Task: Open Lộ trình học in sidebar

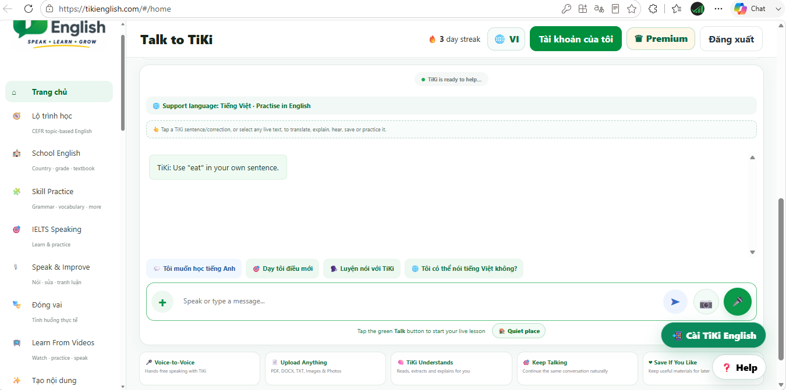Action: click(59, 122)
